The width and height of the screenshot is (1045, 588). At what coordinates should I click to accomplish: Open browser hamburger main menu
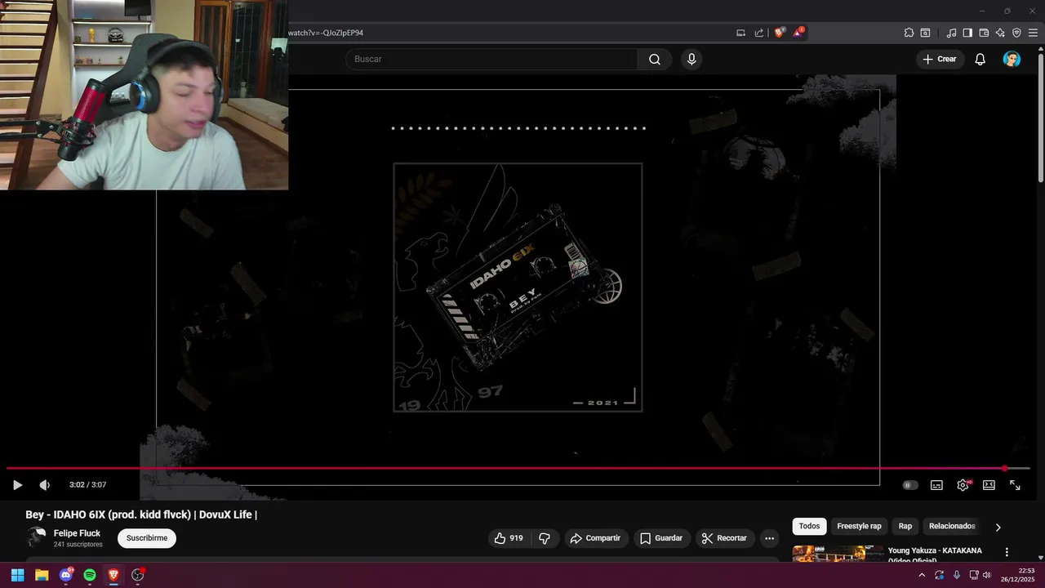[1034, 33]
